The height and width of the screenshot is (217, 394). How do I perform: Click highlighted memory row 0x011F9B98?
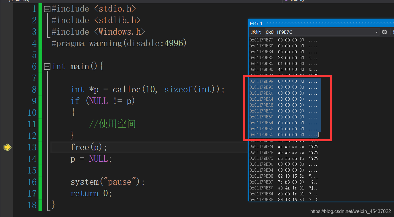pos(283,81)
